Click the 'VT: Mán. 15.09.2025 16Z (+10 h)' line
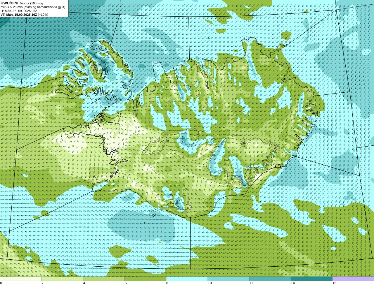374x285 pixels. 24,15
